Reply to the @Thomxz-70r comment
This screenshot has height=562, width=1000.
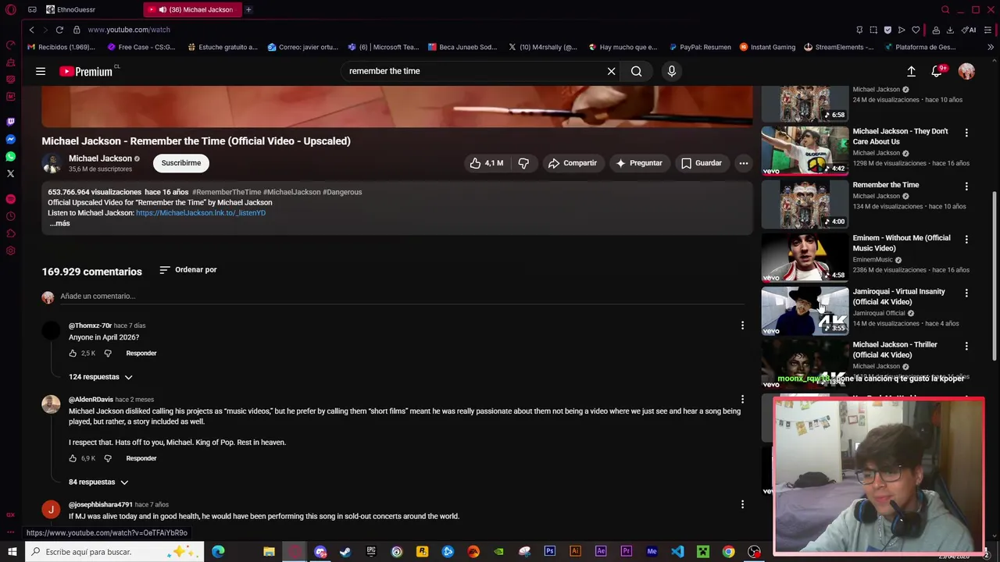coord(141,354)
